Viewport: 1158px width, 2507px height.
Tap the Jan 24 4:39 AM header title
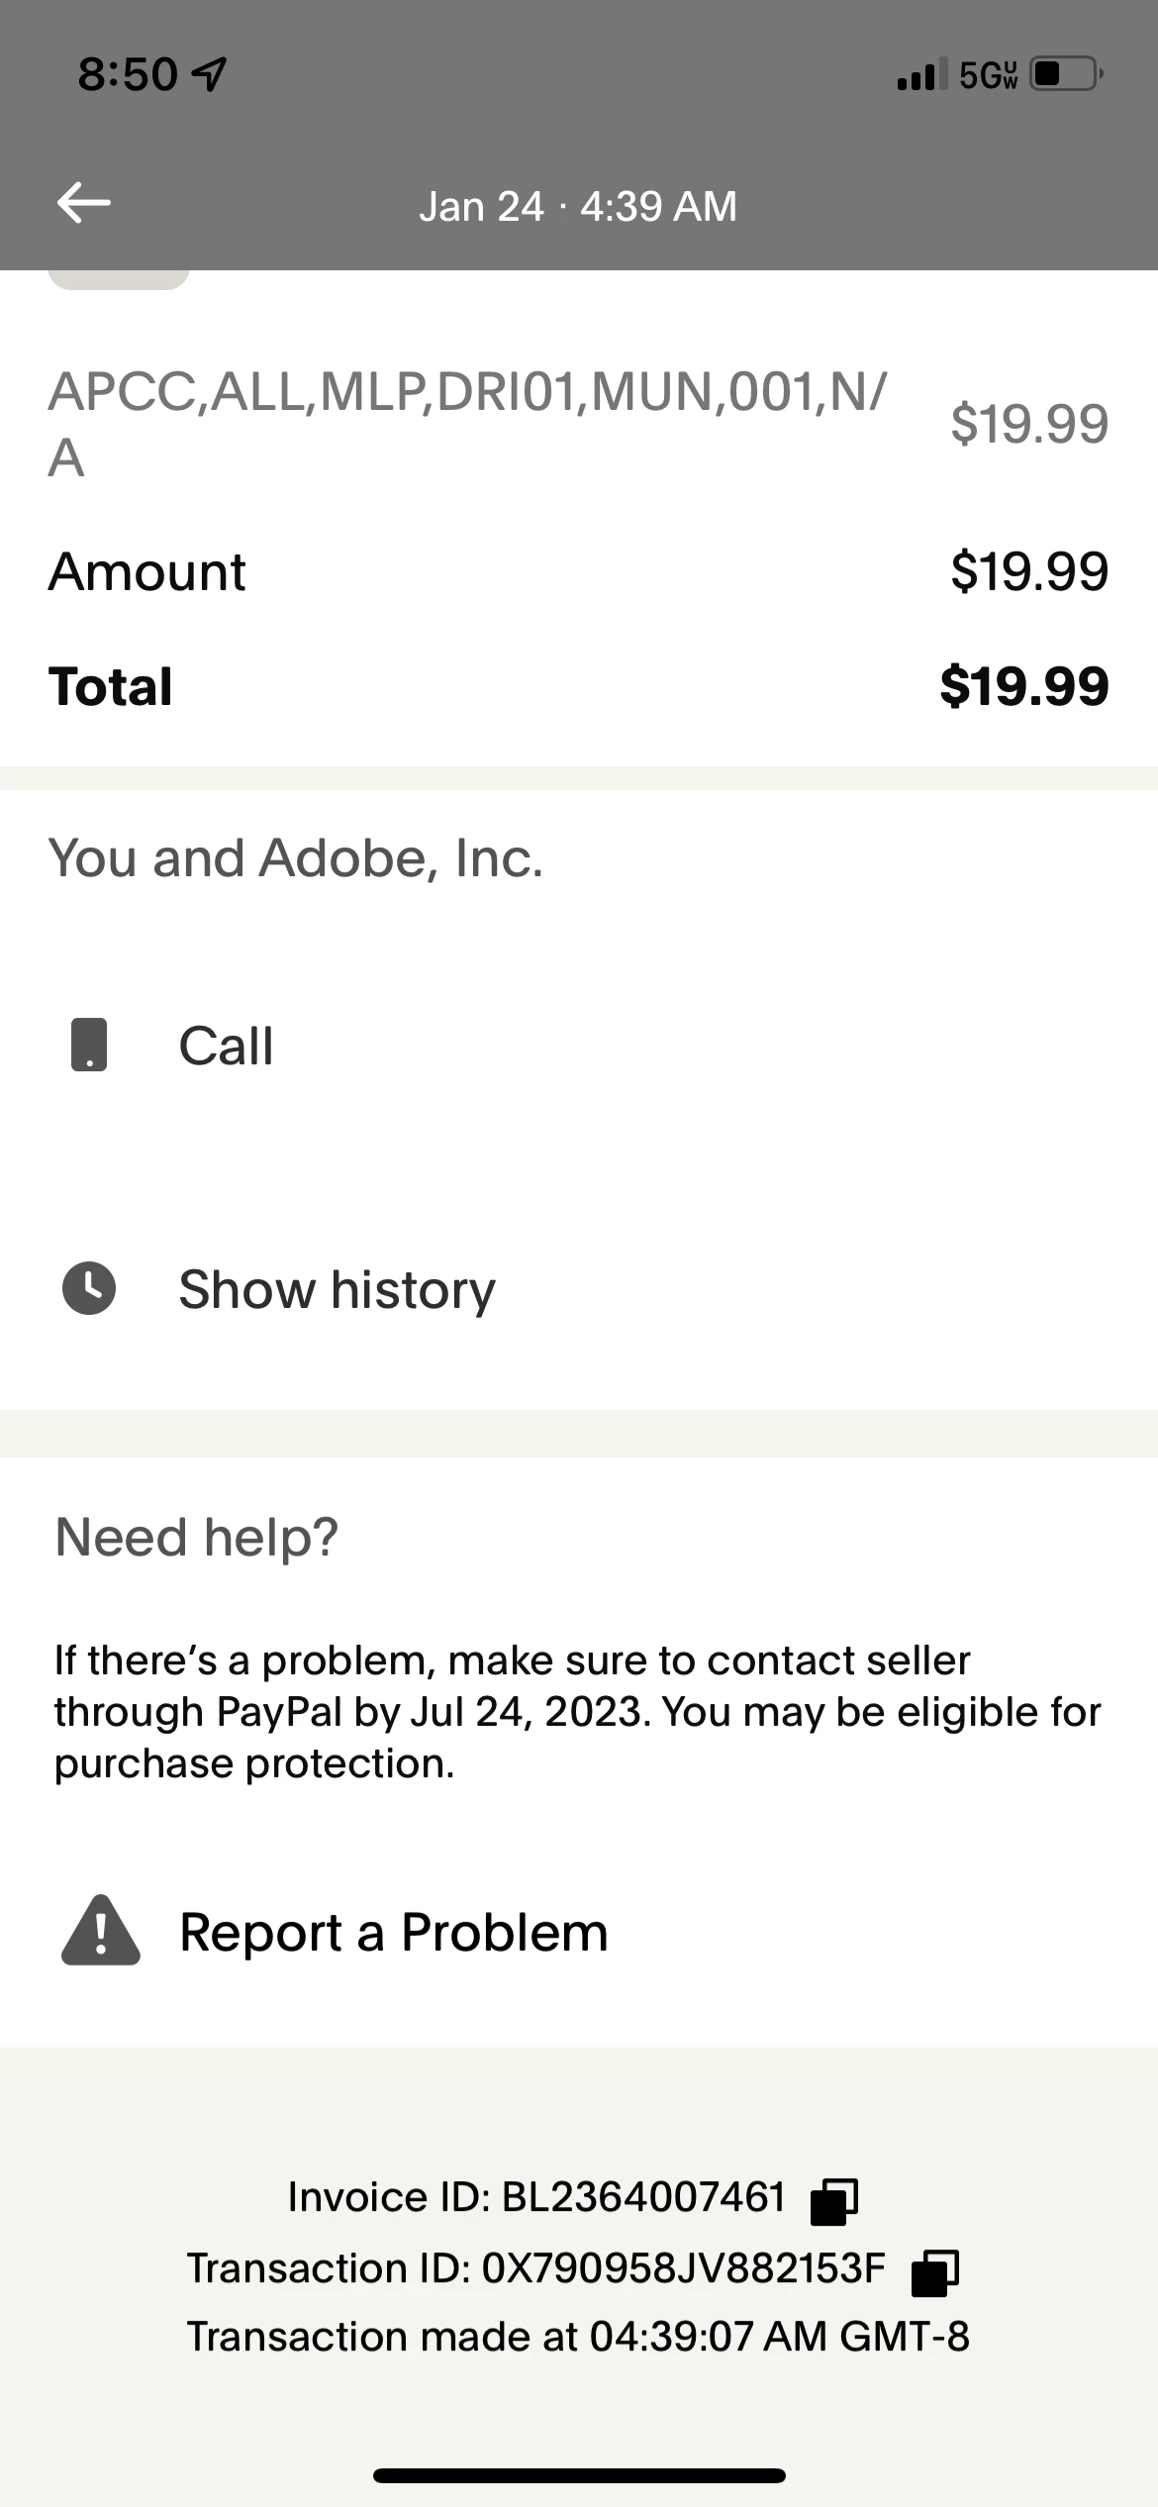pyautogui.click(x=578, y=206)
